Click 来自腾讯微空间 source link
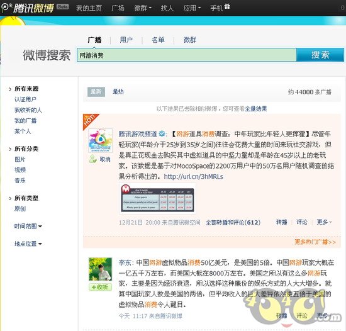346x331 pixels. coord(181,222)
